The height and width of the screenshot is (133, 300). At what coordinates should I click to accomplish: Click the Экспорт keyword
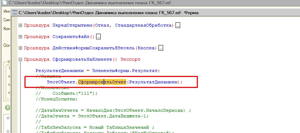click(x=130, y=60)
